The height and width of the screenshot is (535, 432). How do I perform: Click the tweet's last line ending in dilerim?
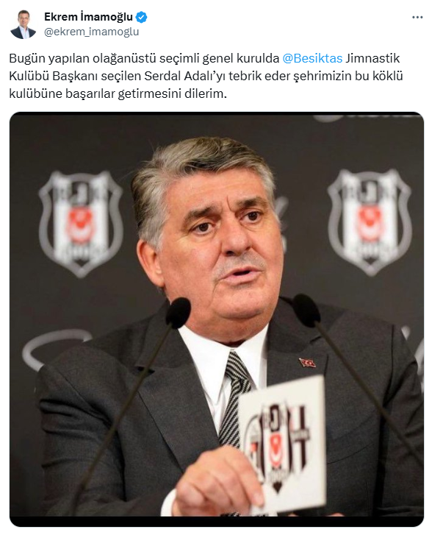118,93
